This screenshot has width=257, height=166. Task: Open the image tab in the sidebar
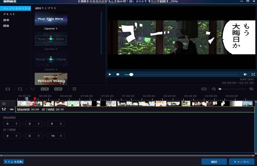point(6,26)
